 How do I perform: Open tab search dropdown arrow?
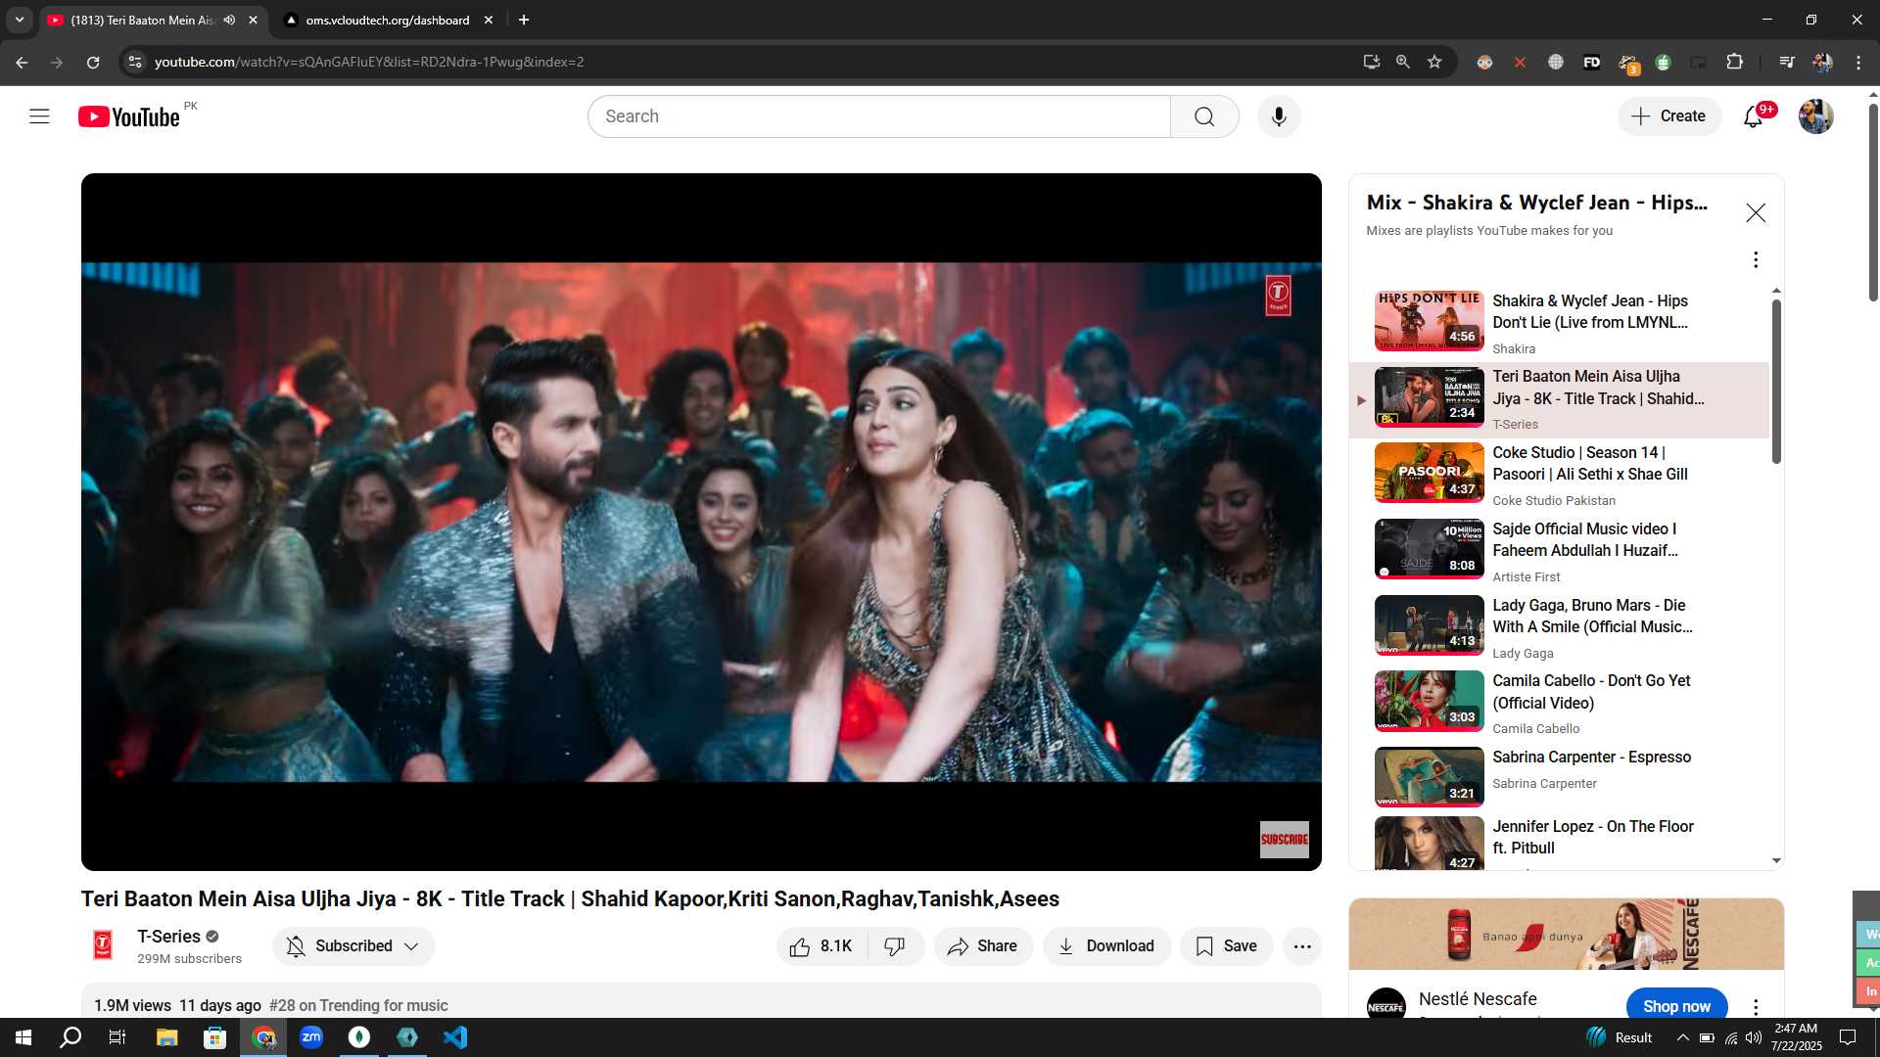19,20
